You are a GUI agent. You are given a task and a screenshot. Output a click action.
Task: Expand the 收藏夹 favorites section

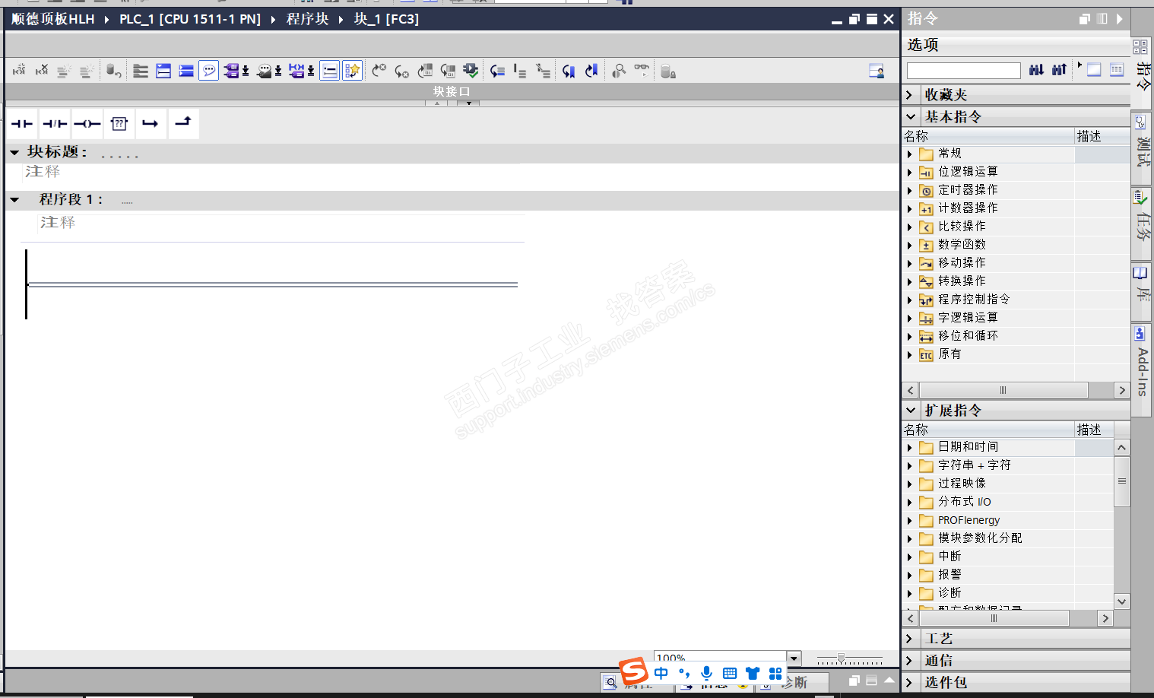(x=910, y=95)
